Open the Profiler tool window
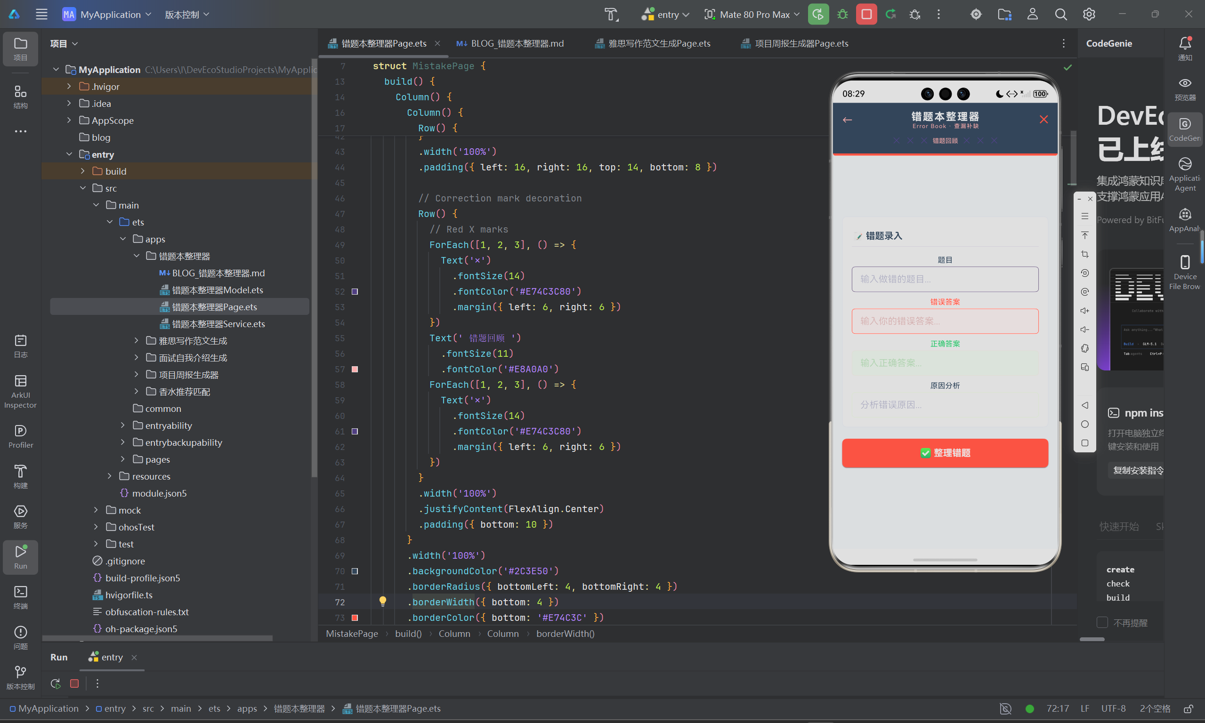Screen dimensions: 1205x723 point(20,436)
